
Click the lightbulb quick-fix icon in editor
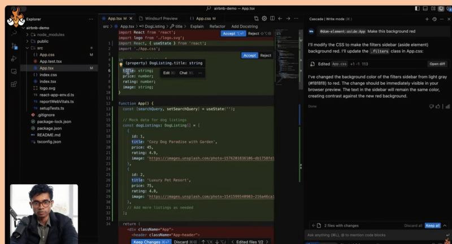pos(121,64)
